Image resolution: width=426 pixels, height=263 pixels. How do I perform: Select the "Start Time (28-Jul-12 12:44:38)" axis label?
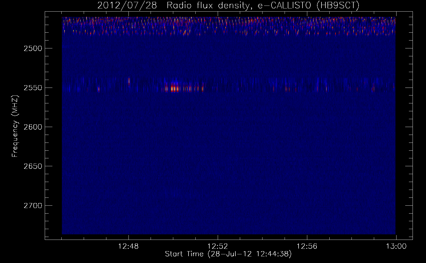228,254
